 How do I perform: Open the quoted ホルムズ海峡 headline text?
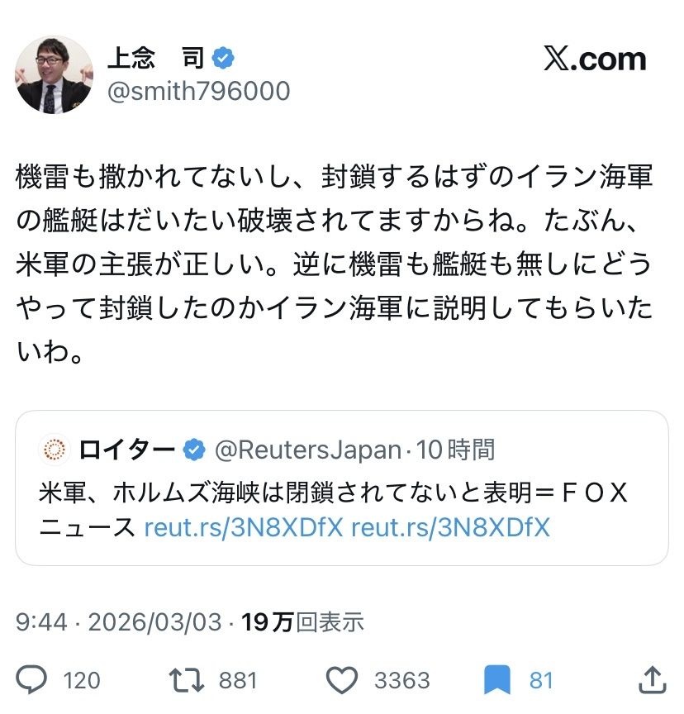(x=330, y=493)
